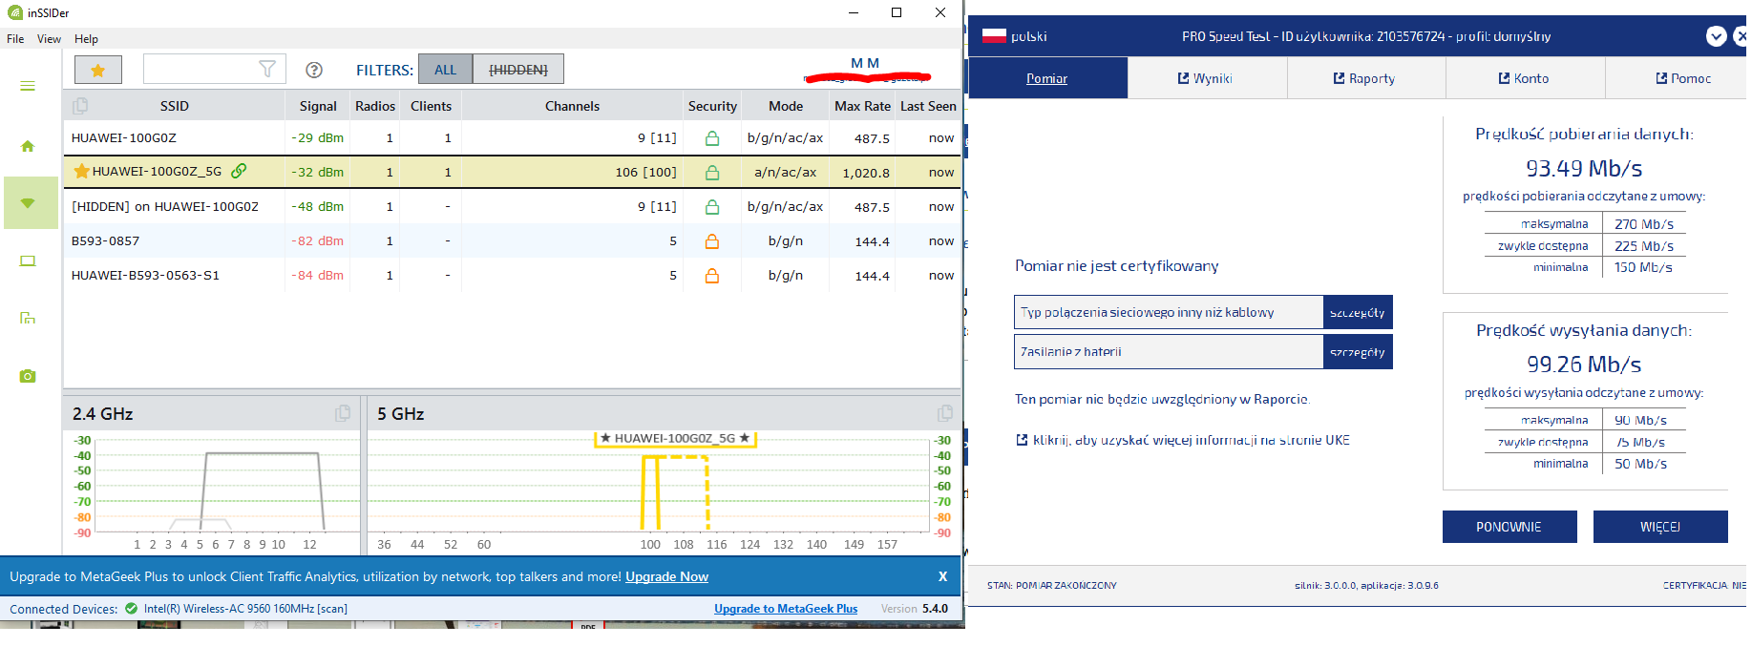The width and height of the screenshot is (1752, 667).
Task: Click HUAWEI-100G0Z_5G label in 5 GHz chart
Action: click(x=675, y=438)
